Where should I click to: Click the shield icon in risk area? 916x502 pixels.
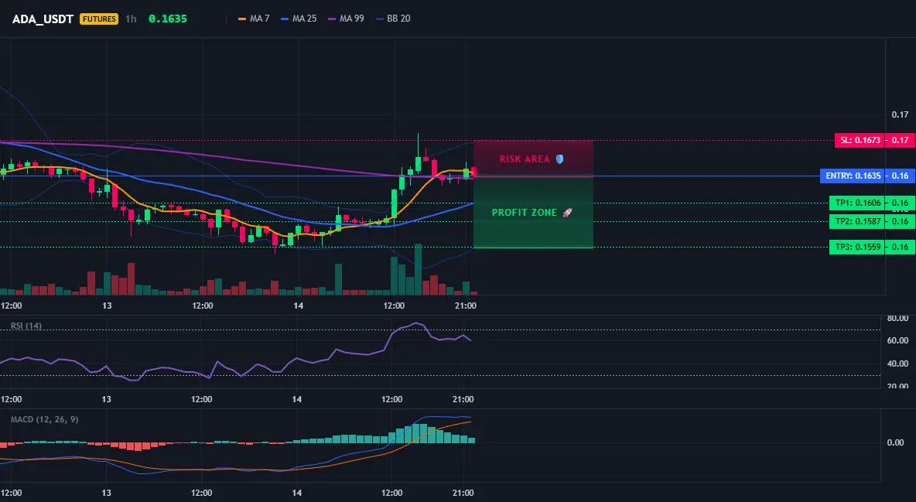coord(559,159)
